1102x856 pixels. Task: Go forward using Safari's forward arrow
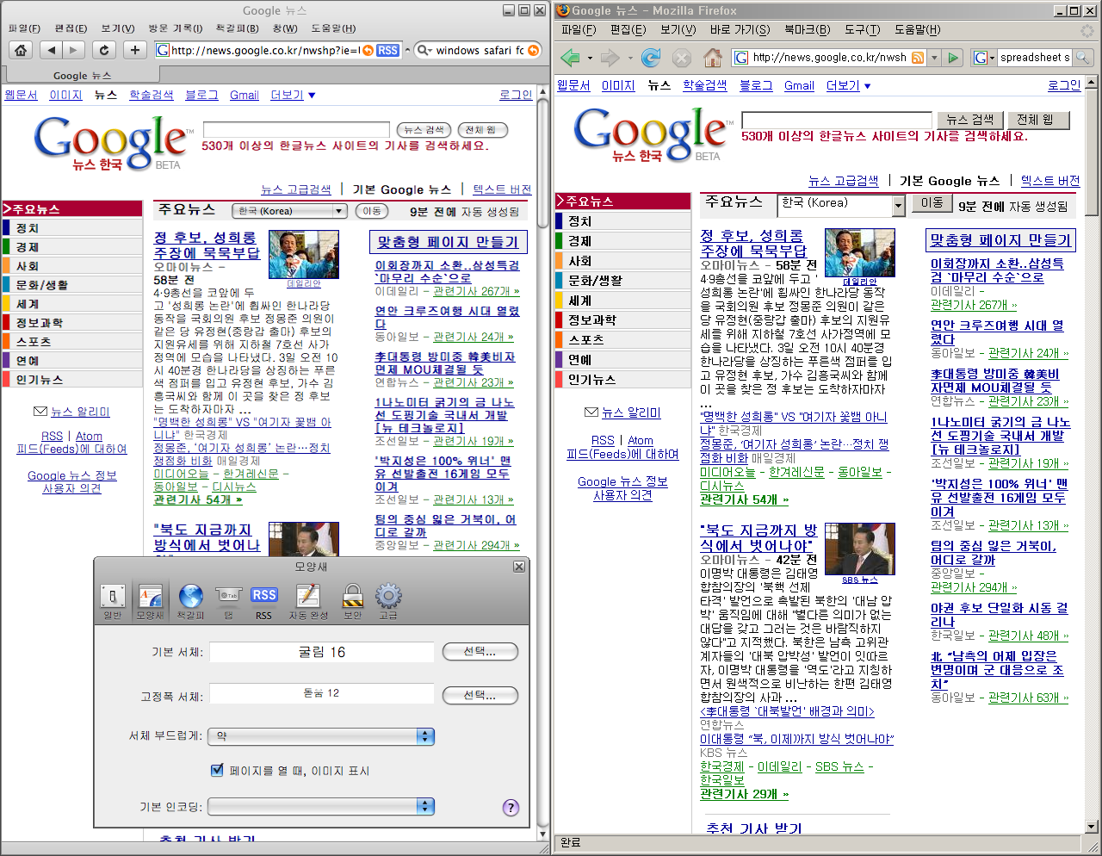coord(74,50)
